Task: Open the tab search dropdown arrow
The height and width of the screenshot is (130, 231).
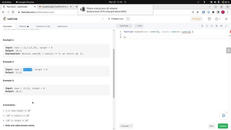Action: click(210, 6)
